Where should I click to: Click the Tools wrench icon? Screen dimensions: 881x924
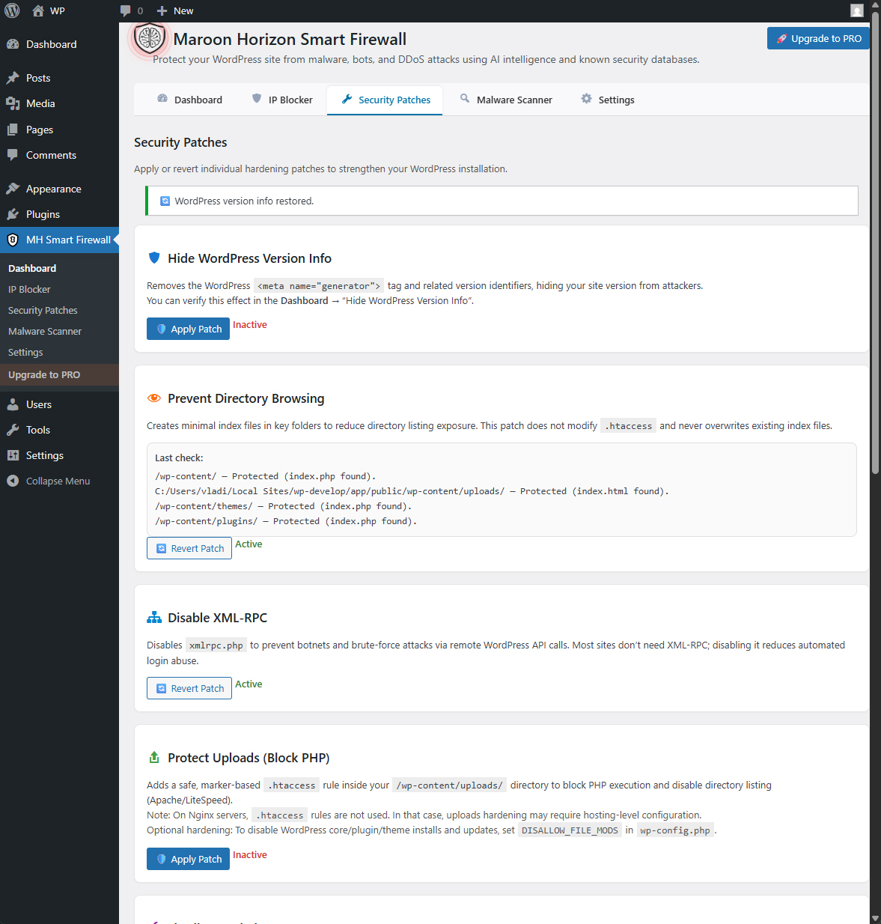tap(13, 430)
